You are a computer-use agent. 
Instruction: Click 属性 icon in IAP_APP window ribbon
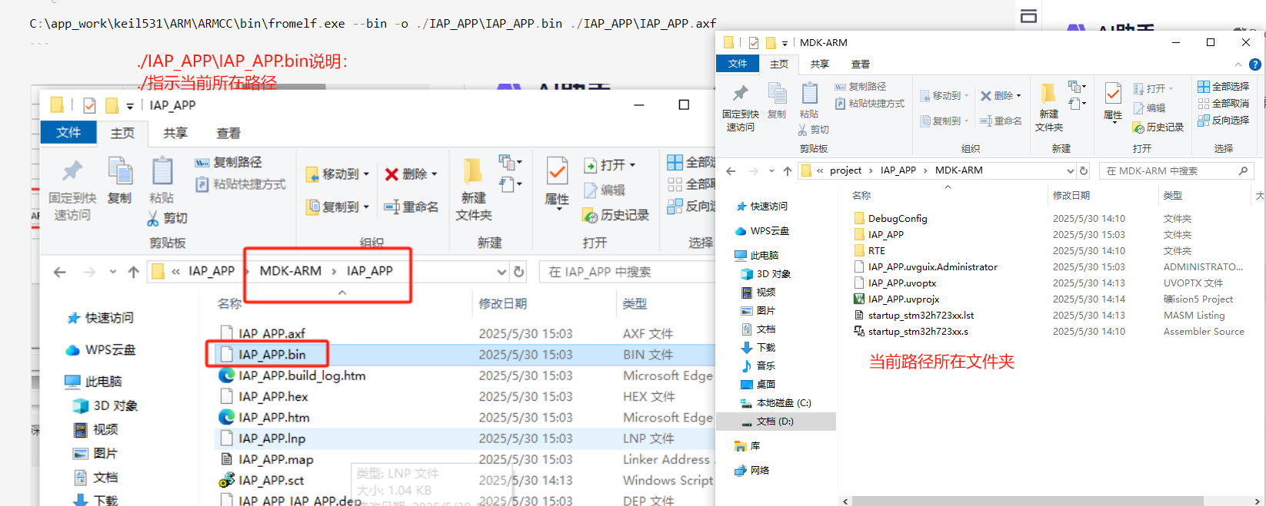pos(557,170)
